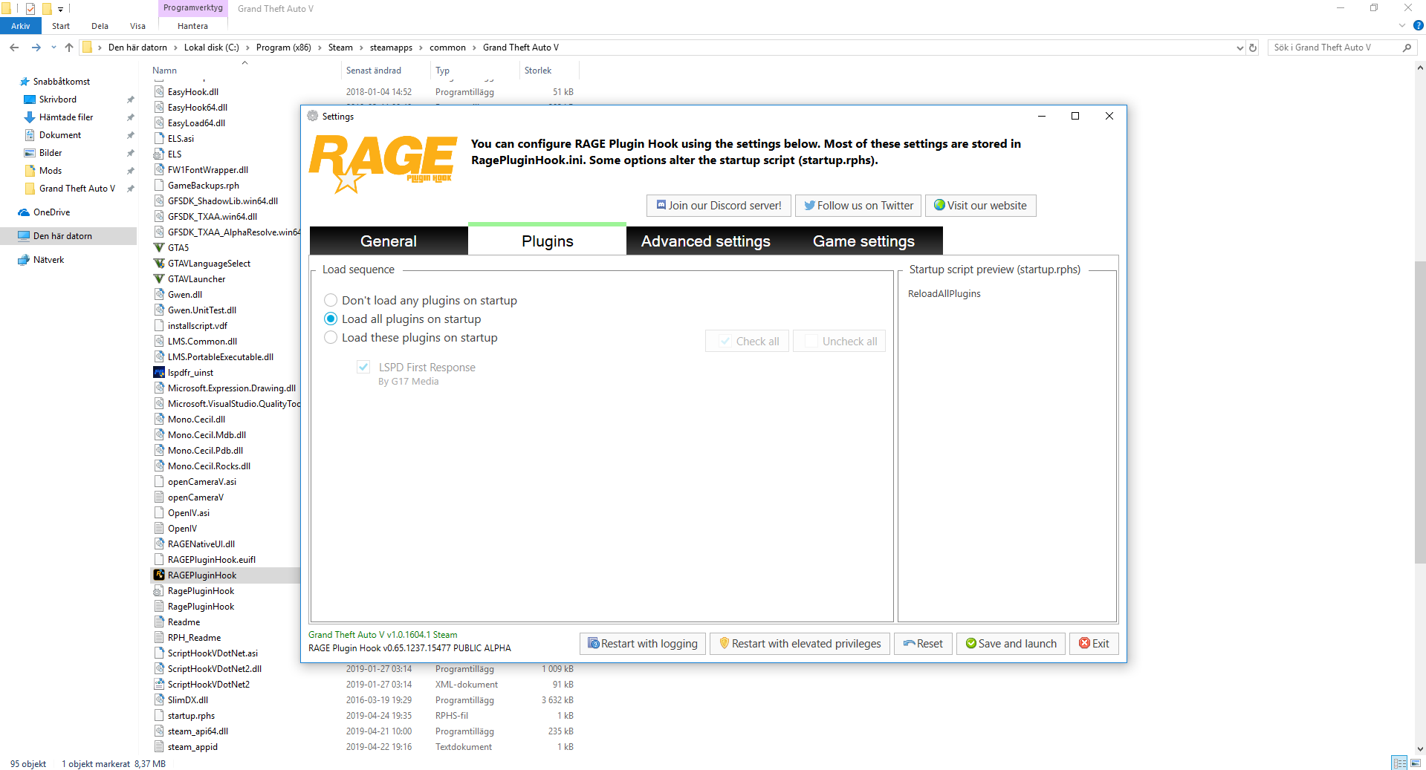Expand the recent locations dropdown arrow

coord(54,48)
